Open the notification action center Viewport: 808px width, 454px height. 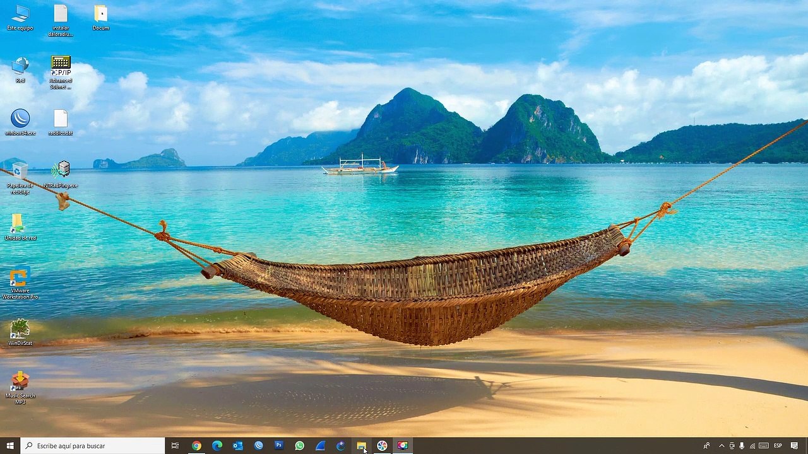[794, 446]
